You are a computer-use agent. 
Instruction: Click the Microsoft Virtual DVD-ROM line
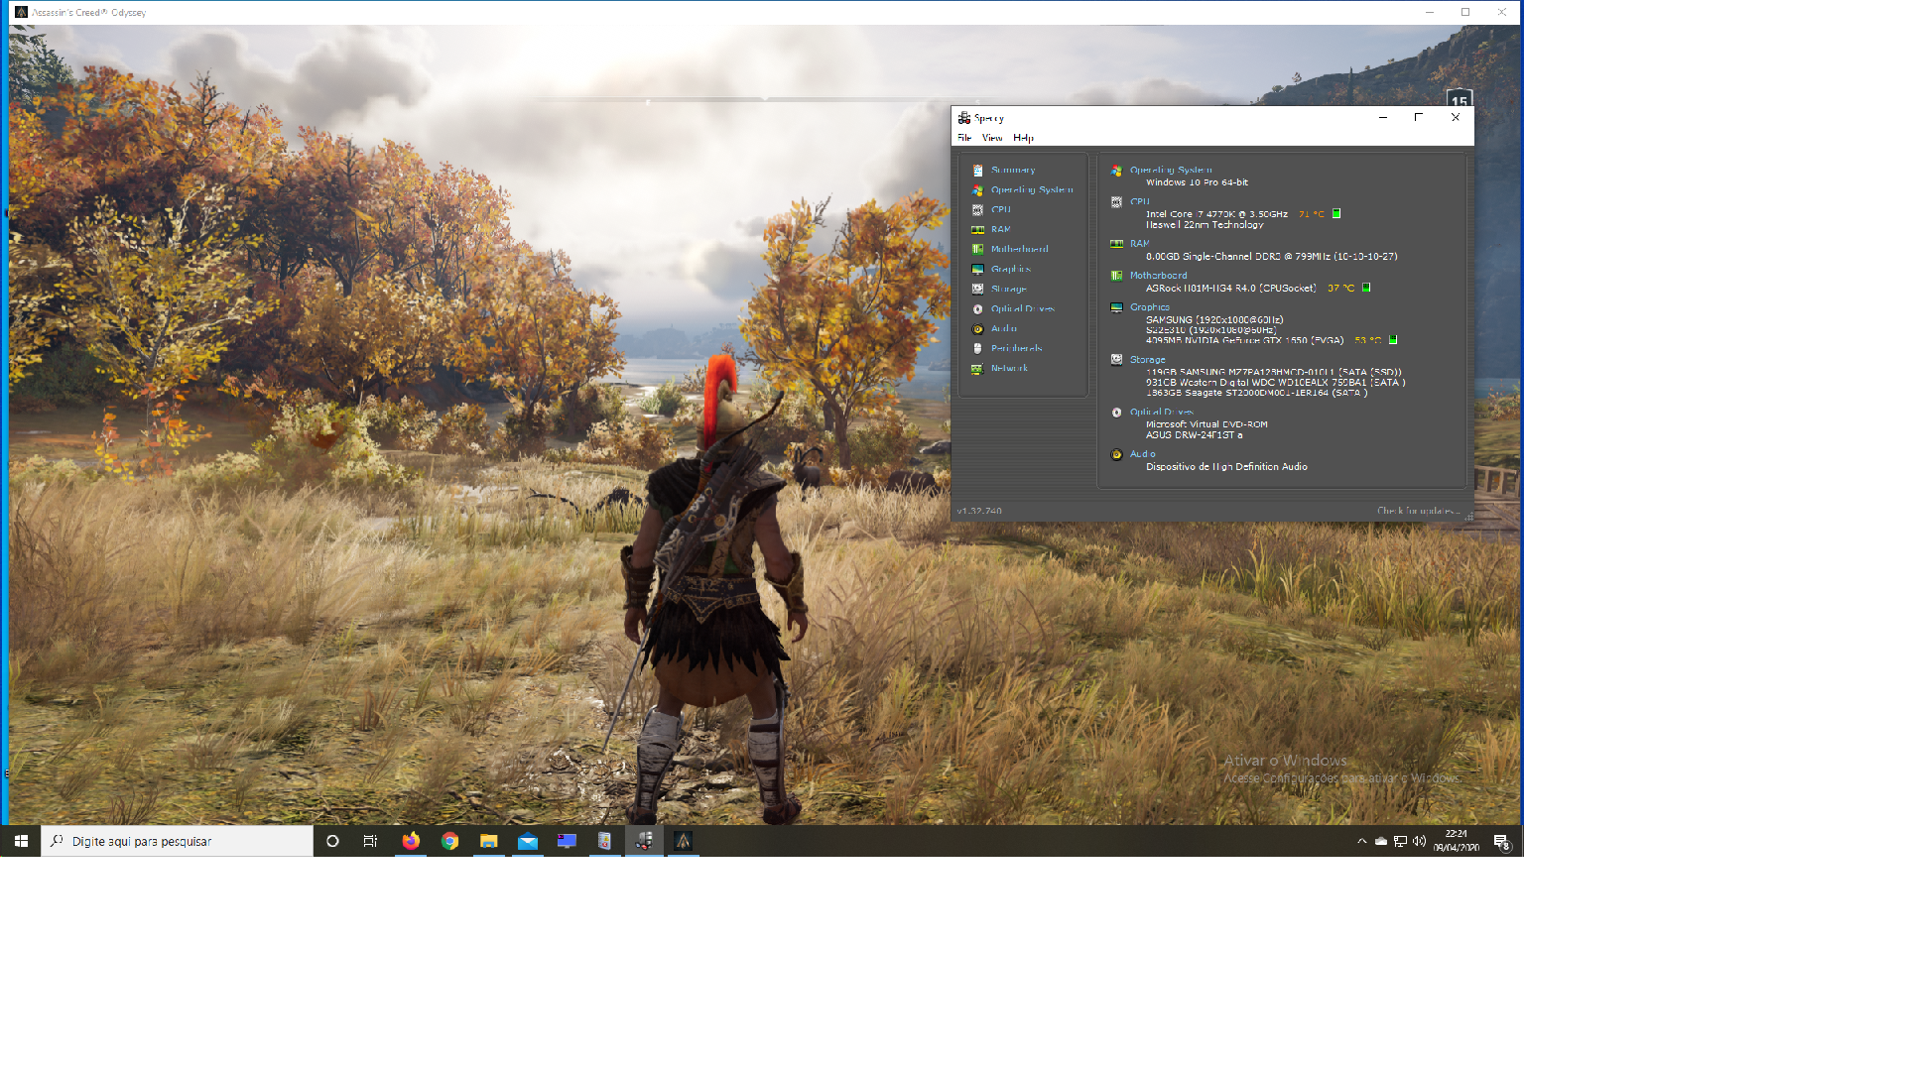click(1206, 424)
